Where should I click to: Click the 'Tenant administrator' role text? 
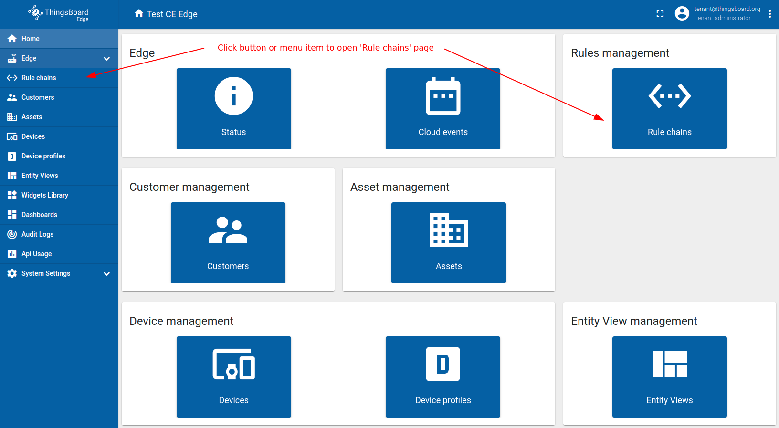click(722, 18)
